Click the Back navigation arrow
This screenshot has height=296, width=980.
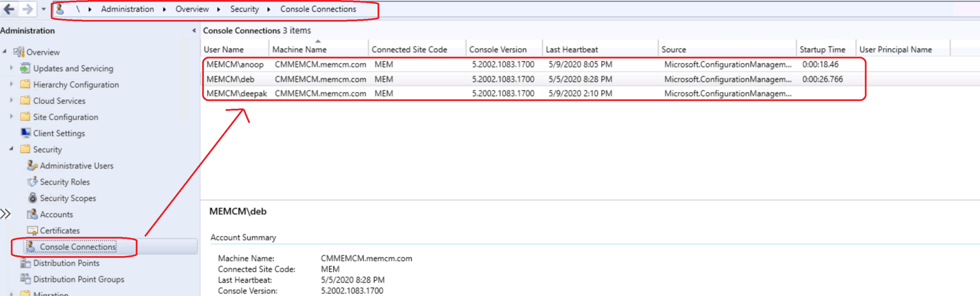point(9,9)
